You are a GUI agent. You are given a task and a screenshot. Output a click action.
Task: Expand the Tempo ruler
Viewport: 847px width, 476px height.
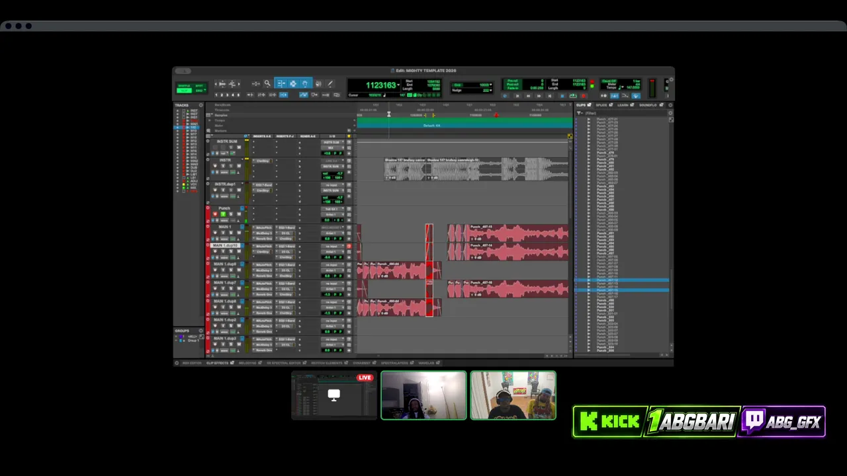[x=209, y=120]
